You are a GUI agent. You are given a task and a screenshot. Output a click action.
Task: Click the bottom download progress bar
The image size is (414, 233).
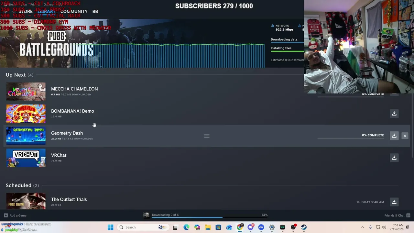(x=210, y=218)
